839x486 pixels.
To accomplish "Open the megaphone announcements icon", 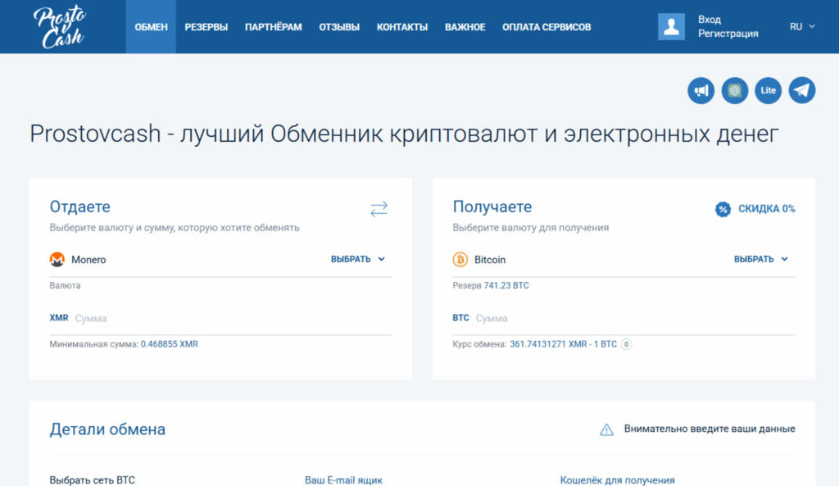I will [x=701, y=90].
